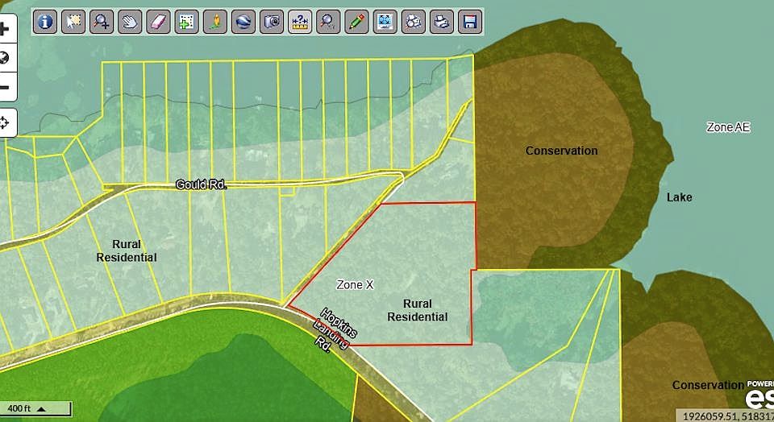Image resolution: width=774 pixels, height=422 pixels.
Task: Activate the zoom-in magnifier tool
Action: tap(102, 22)
